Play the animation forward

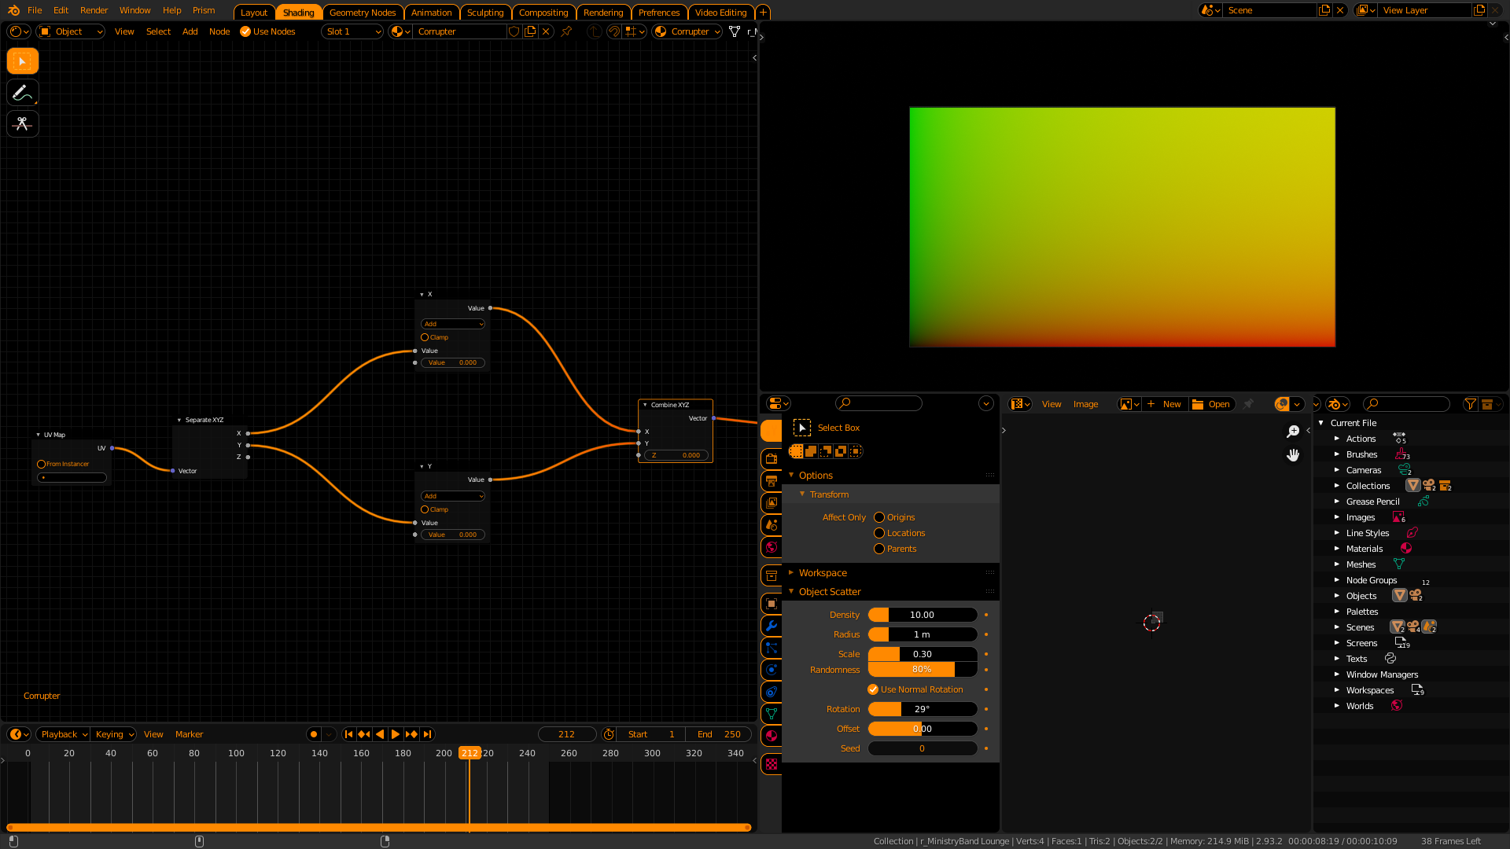pos(396,734)
